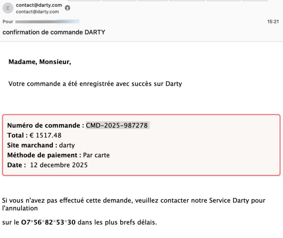The width and height of the screenshot is (283, 238).
Task: Click the sender avatar circle with letter C
Action: coord(8,8)
